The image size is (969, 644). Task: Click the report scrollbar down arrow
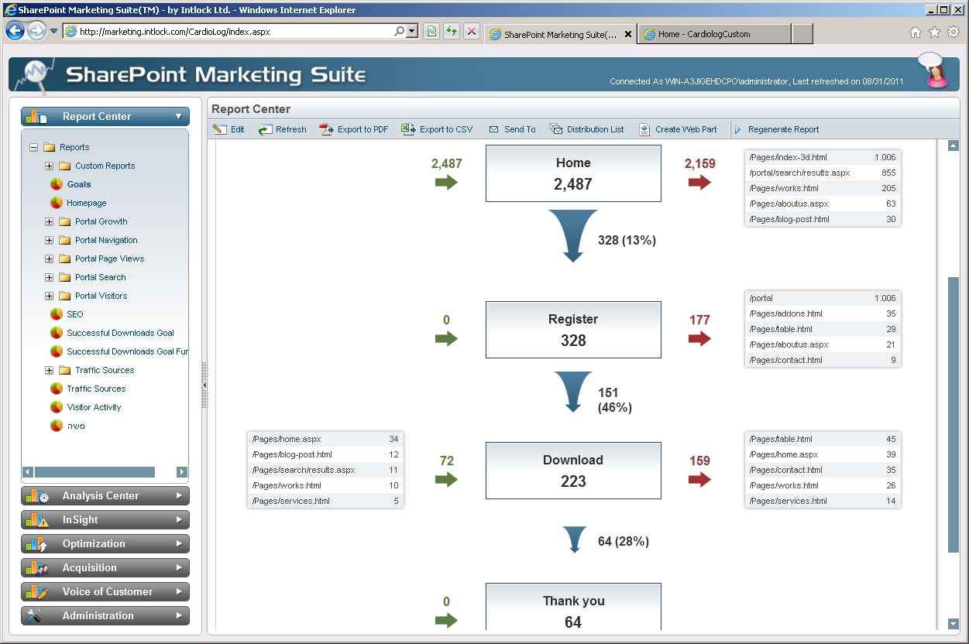954,624
